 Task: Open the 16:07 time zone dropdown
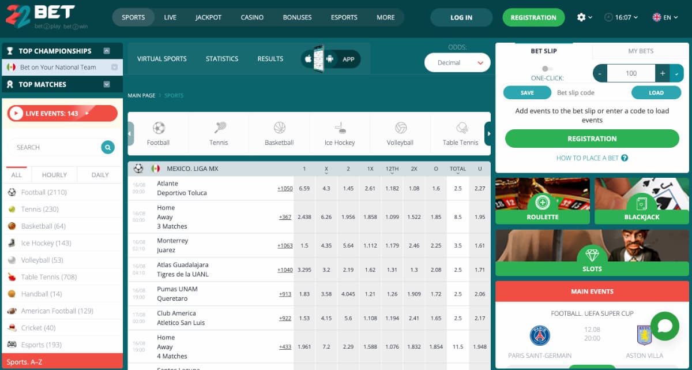tap(621, 17)
